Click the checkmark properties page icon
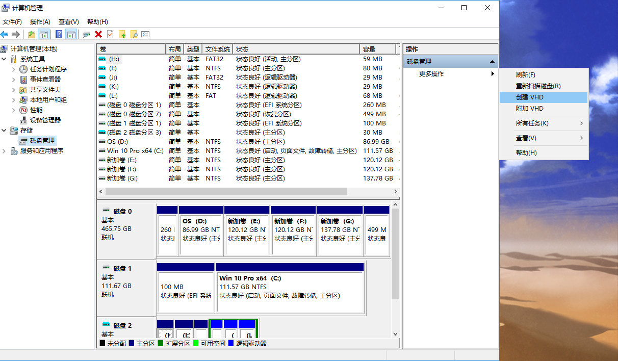 pos(110,34)
